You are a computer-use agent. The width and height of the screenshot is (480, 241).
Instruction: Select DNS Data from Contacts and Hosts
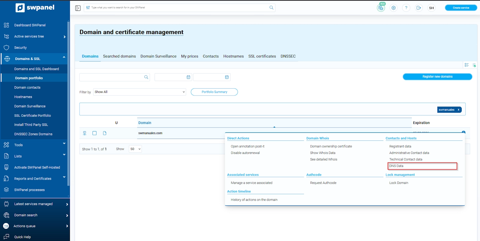click(x=396, y=166)
